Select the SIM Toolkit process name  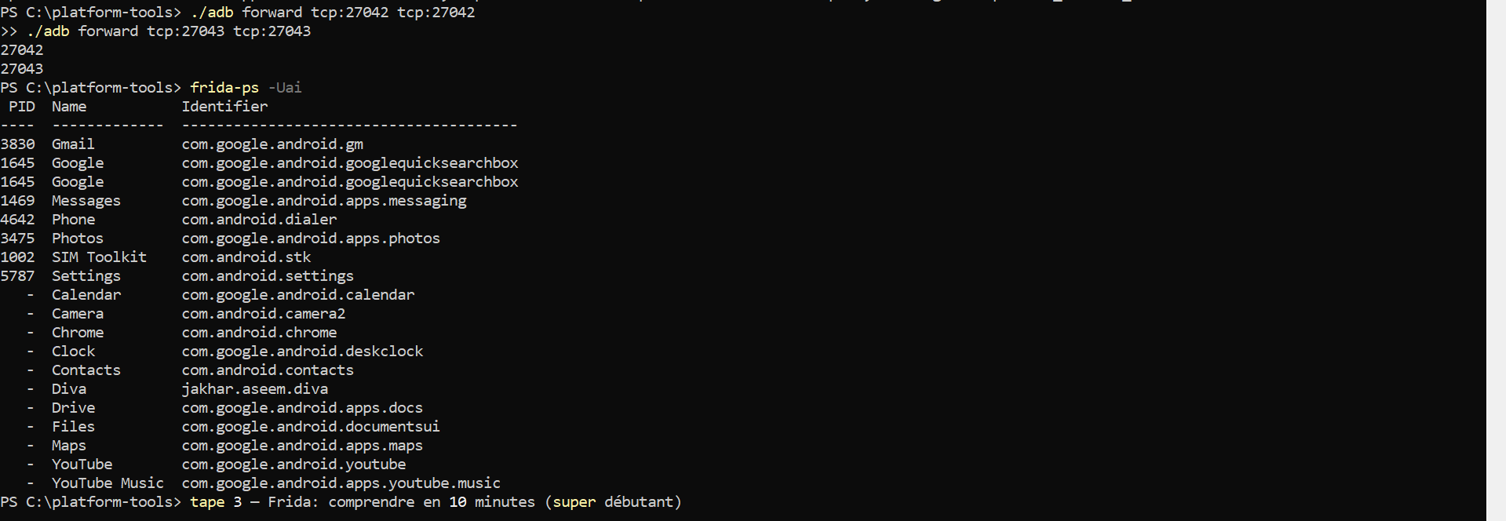(99, 257)
